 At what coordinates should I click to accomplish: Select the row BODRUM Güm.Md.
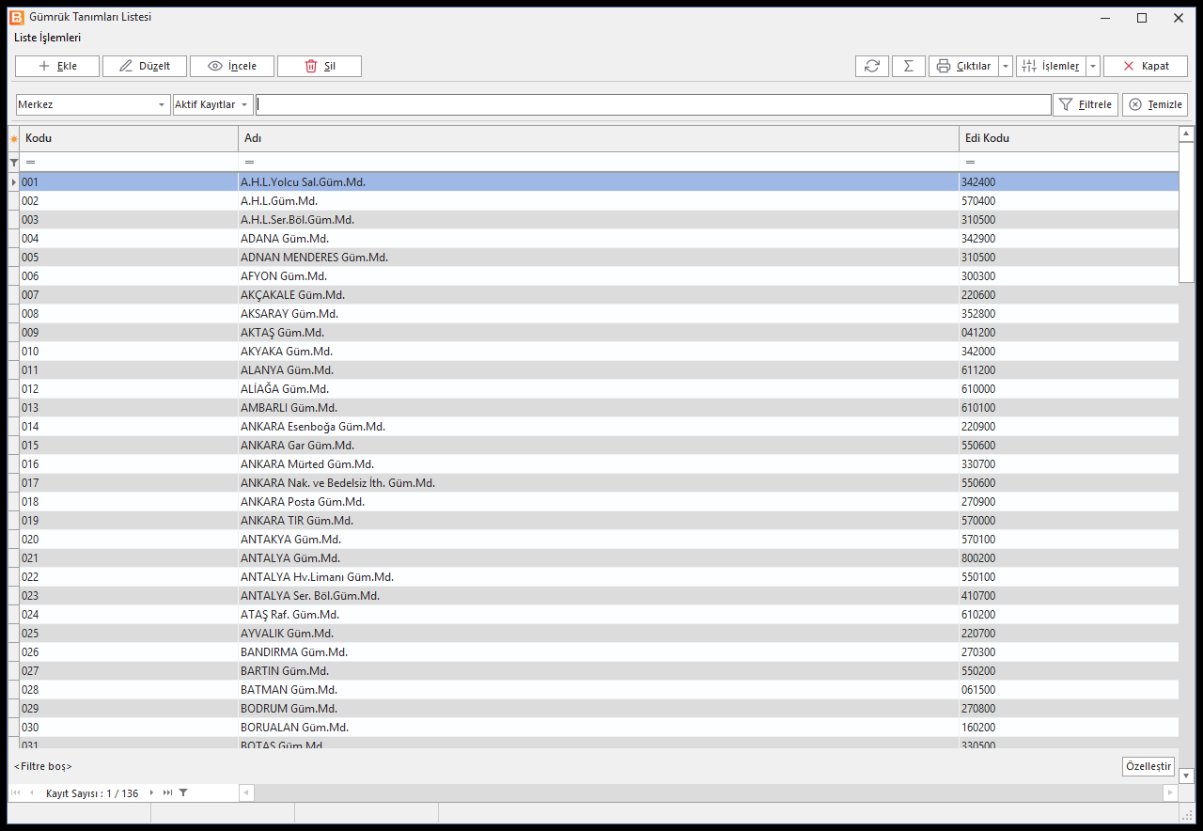pos(600,709)
